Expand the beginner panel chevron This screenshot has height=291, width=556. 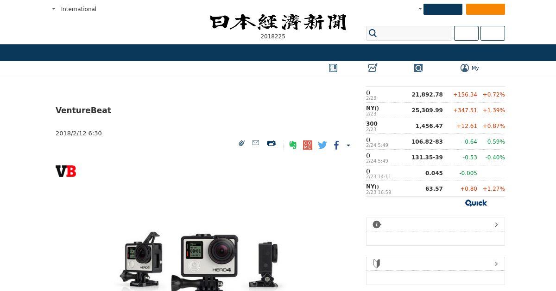496,264
